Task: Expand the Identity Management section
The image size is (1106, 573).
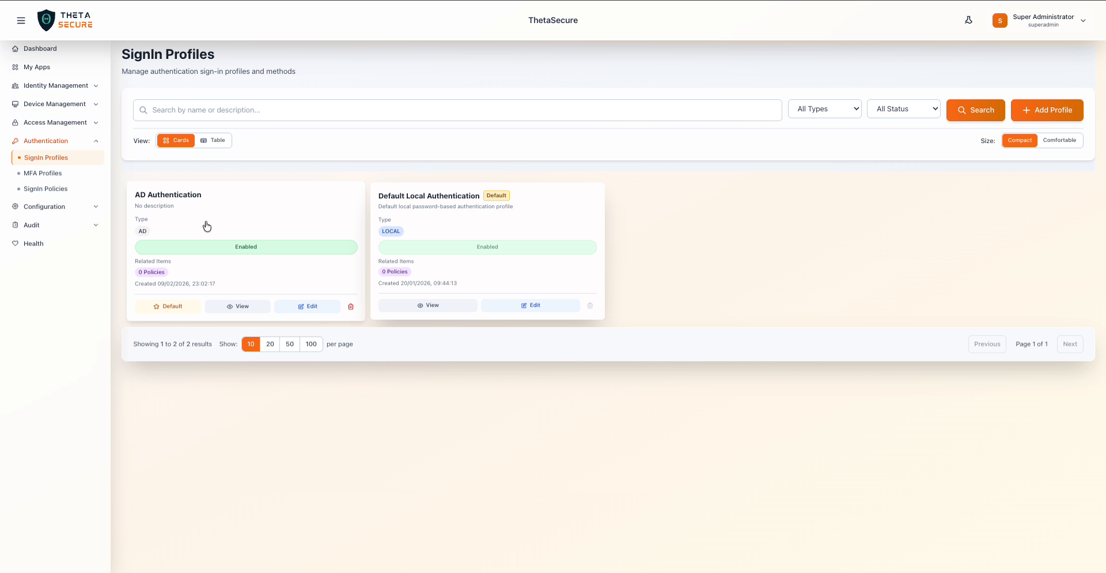Action: click(x=55, y=85)
